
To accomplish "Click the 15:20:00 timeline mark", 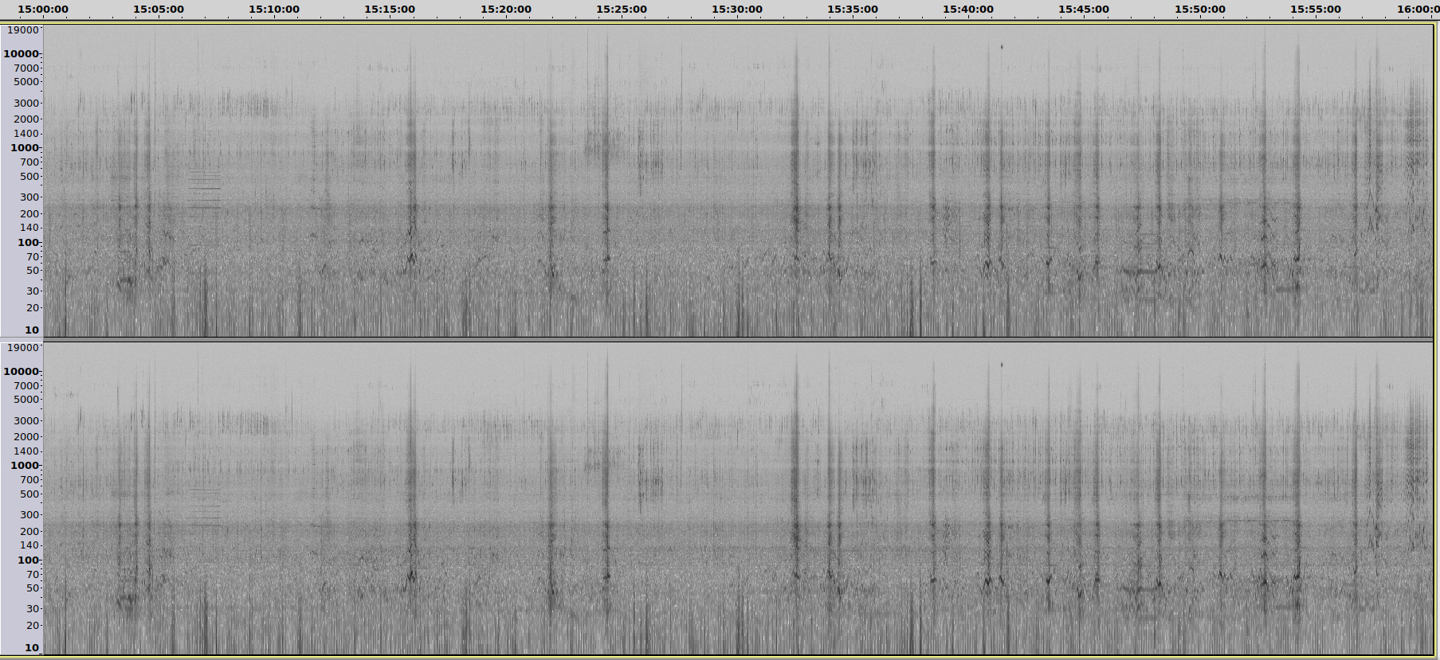I will click(x=505, y=10).
